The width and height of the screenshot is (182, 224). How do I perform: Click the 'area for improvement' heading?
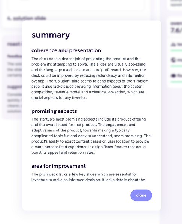[58, 166]
